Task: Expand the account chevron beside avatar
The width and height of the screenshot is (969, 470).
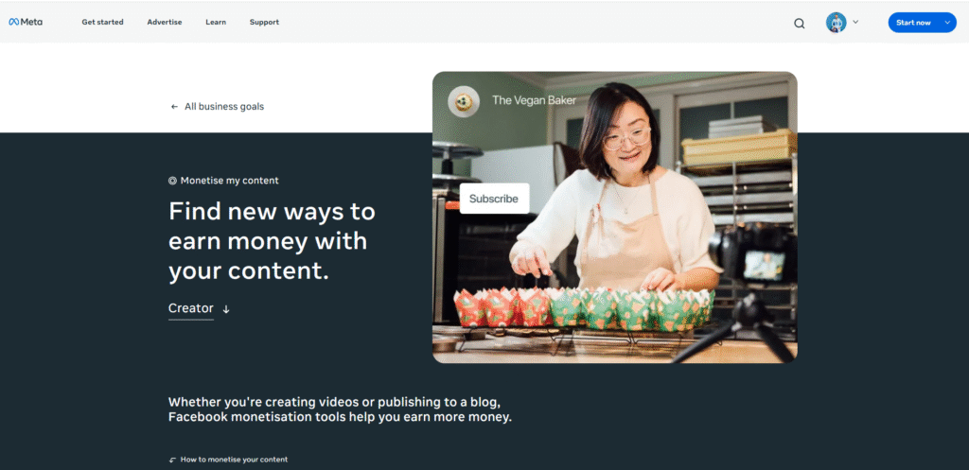Action: pos(855,22)
